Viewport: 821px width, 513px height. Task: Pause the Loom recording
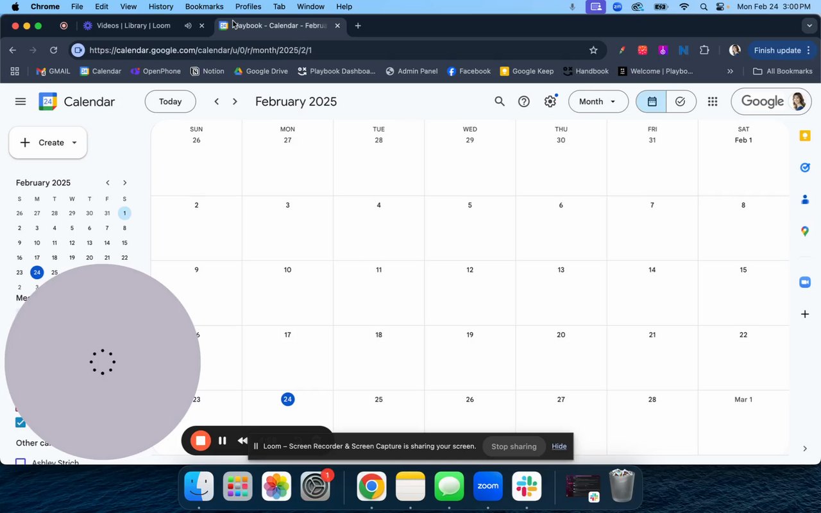pos(222,441)
